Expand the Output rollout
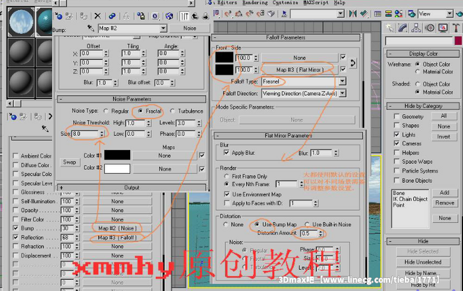463x291 pixels. 131,188
